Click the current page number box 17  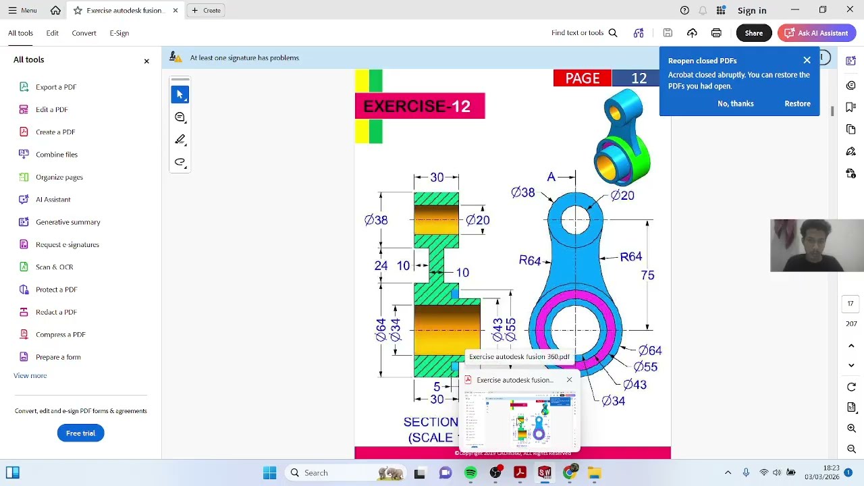coord(851,304)
